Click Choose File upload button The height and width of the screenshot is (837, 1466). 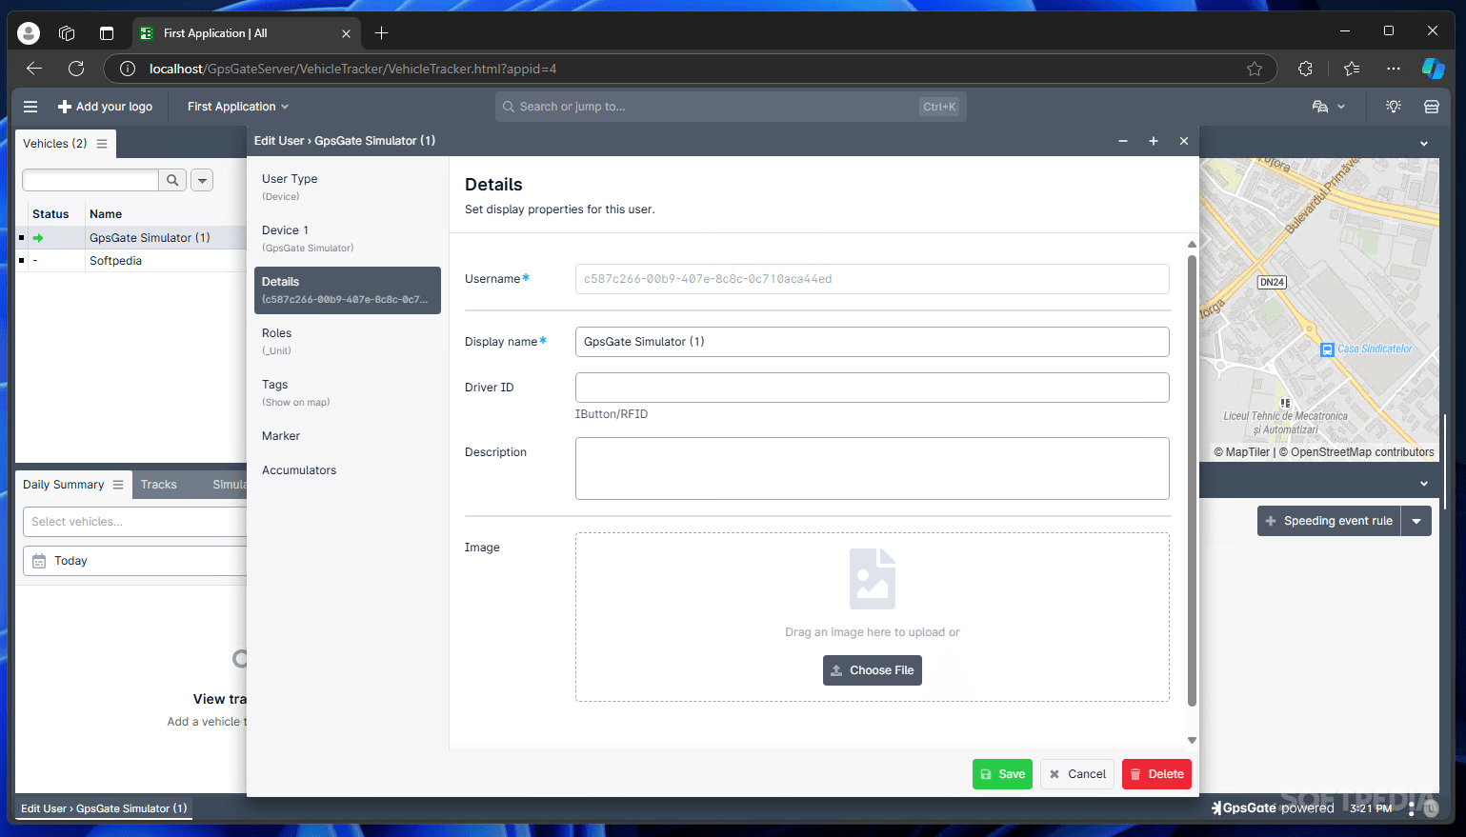pos(872,670)
